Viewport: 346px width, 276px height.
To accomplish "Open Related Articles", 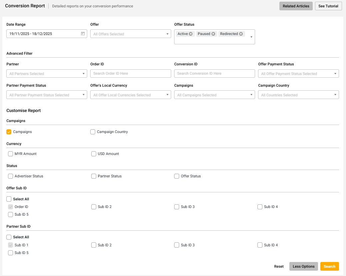I will [296, 6].
